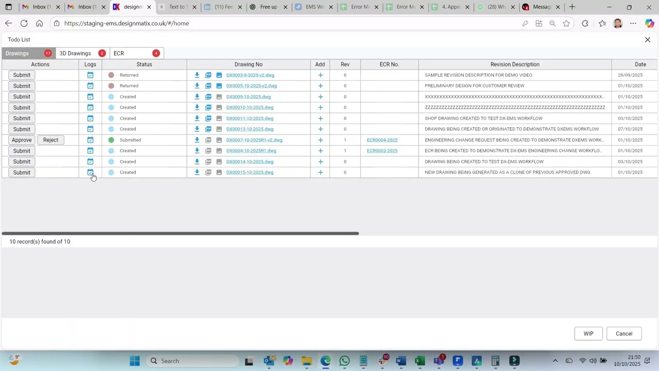
Task: Close the Todo List panel
Action: coord(648,40)
